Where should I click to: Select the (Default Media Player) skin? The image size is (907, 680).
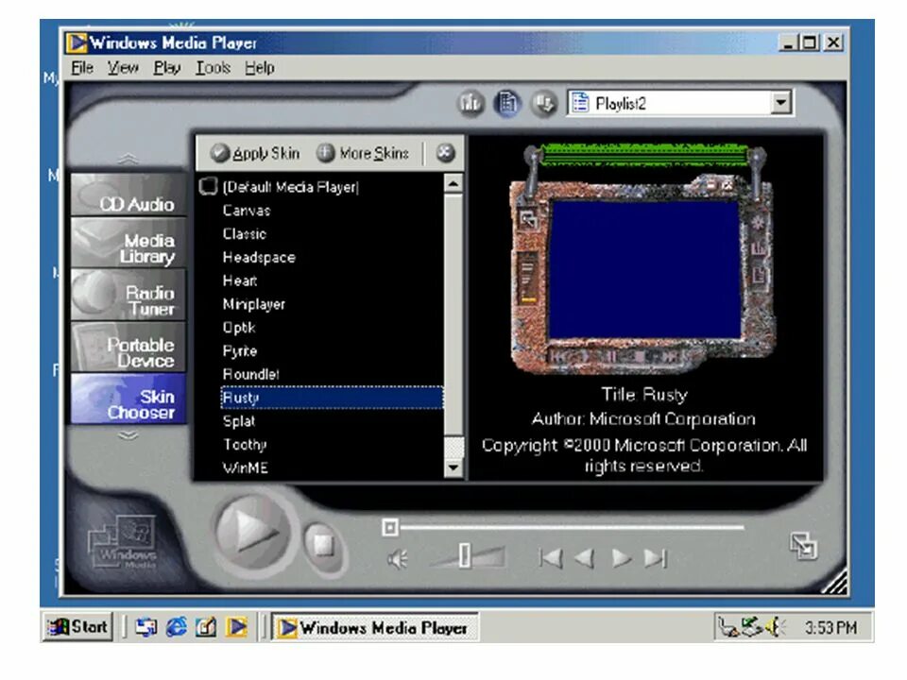(x=291, y=187)
